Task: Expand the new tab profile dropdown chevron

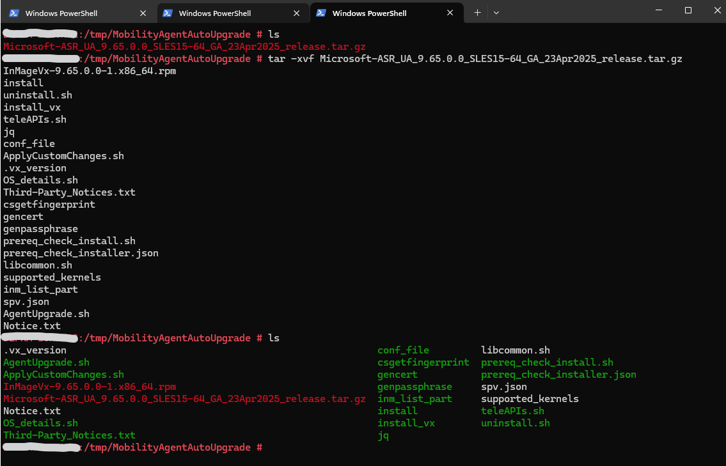Action: tap(496, 13)
